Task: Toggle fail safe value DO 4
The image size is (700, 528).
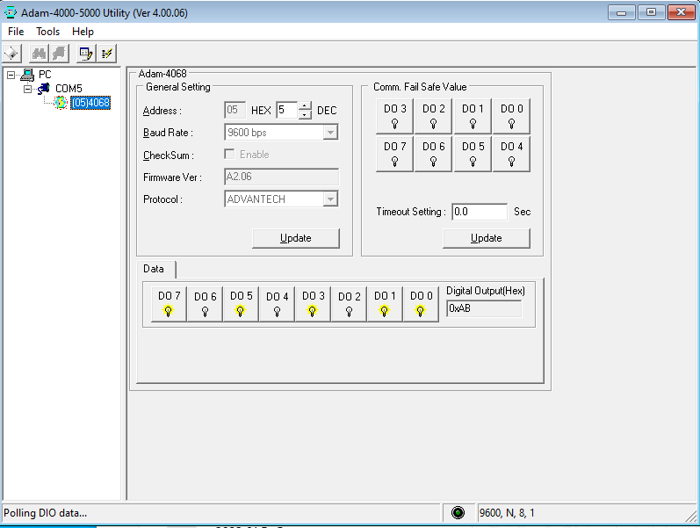Action: 511,154
